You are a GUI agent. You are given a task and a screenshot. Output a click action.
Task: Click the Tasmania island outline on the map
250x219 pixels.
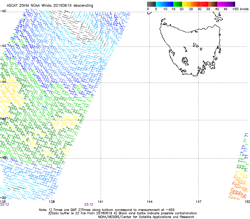click(x=190, y=50)
